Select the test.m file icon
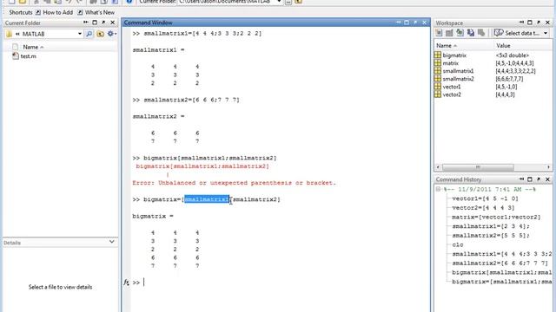Image resolution: width=556 pixels, height=312 pixels. pos(16,55)
